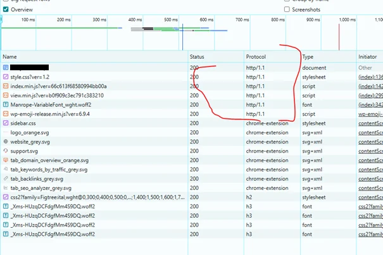
Task: Click the stylesheet icon beside style.css?ver=1.2
Action: point(6,77)
